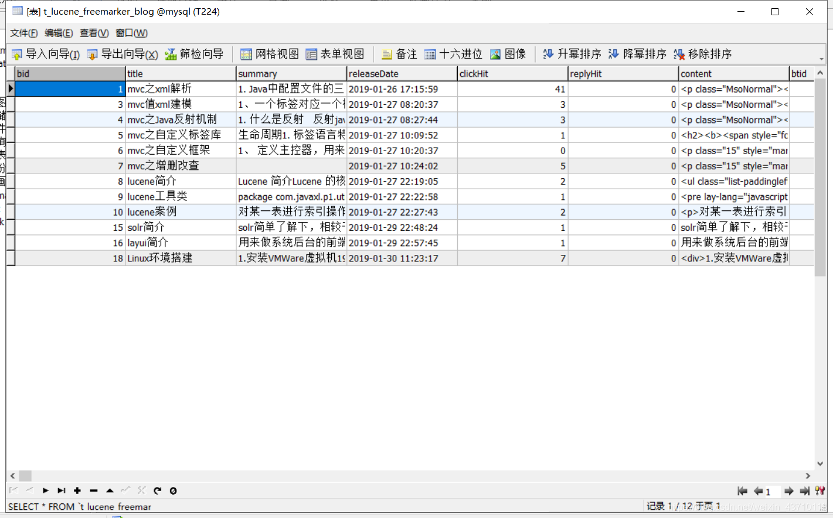Click the horizontal scrollbar right arrow
This screenshot has width=833, height=518.
808,476
